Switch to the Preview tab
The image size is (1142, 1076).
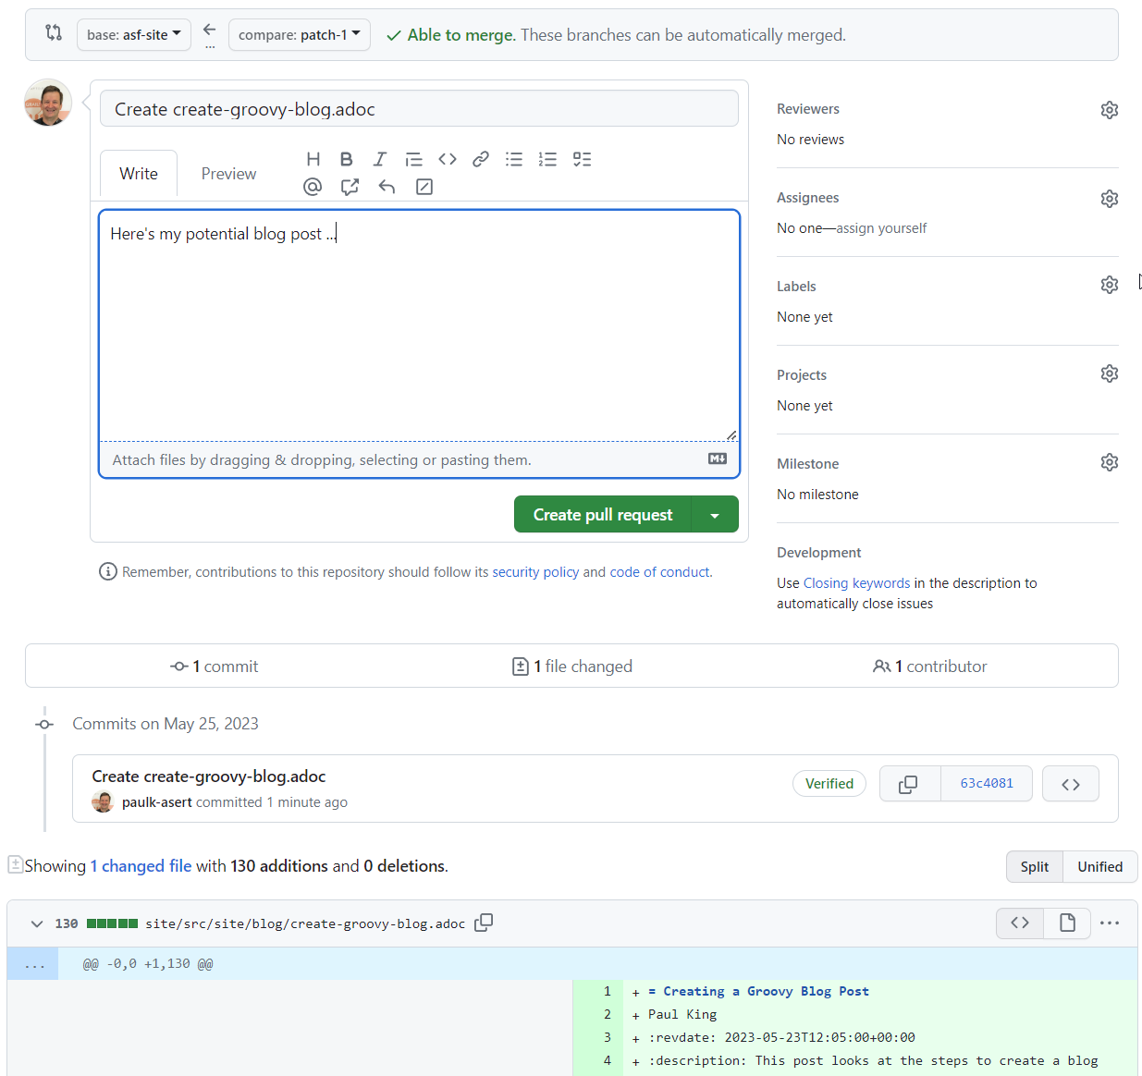coord(228,174)
